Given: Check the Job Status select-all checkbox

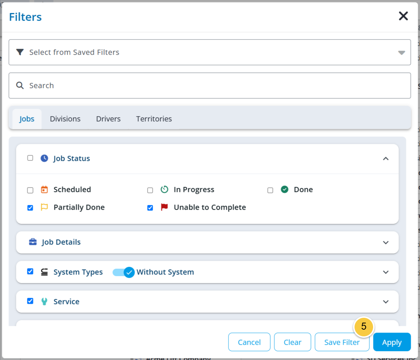Looking at the screenshot, I should click(x=30, y=158).
